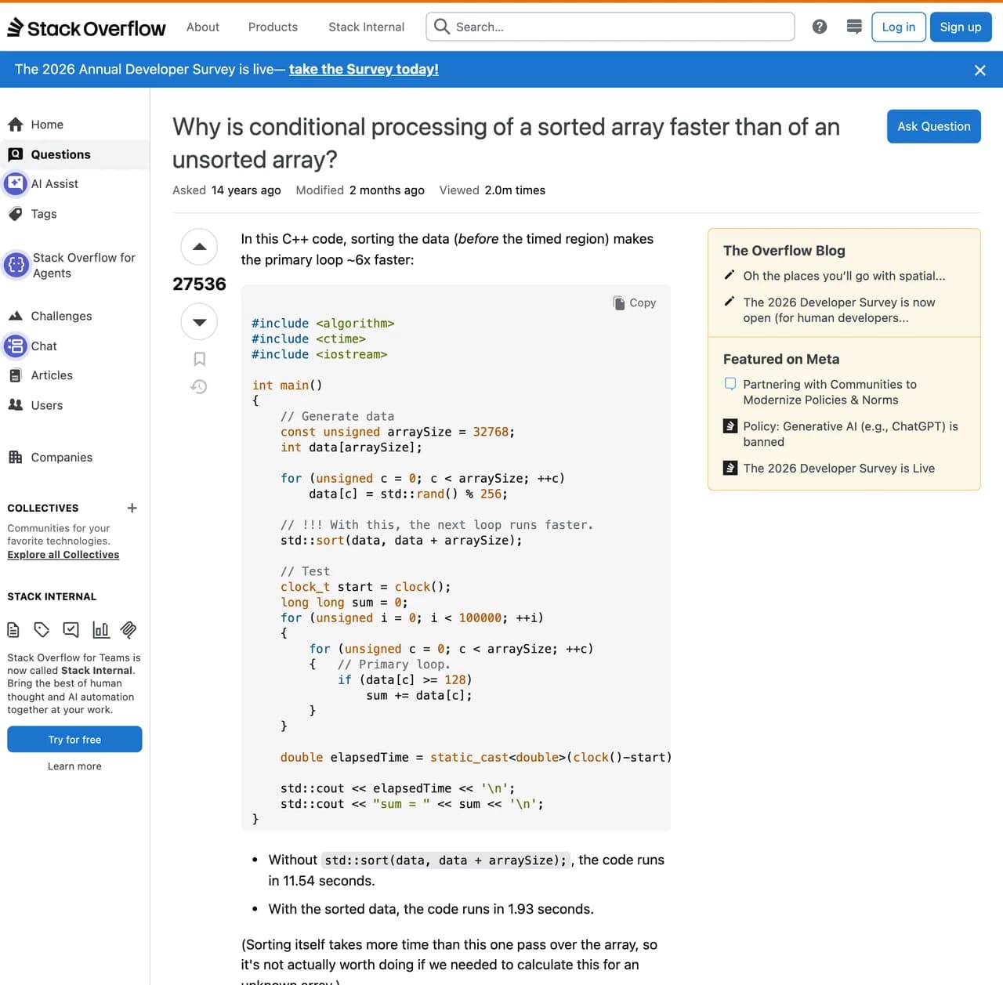This screenshot has width=1003, height=985.
Task: Upvote the question
Action: tap(199, 247)
